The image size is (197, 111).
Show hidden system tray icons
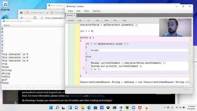pyautogui.click(x=164, y=108)
